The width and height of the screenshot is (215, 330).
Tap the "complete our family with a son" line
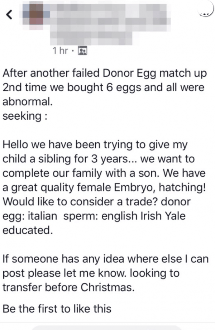click(104, 173)
